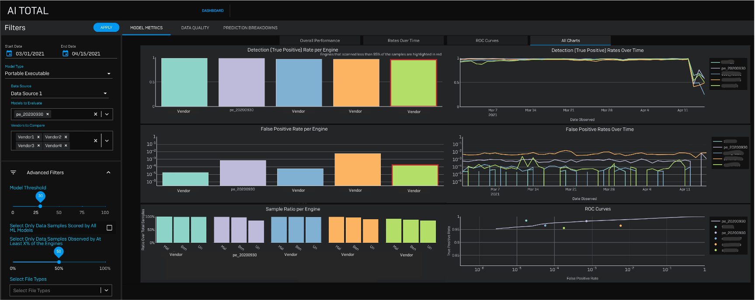Remove the Vendor2 chip
The height and width of the screenshot is (300, 755).
(x=66, y=137)
